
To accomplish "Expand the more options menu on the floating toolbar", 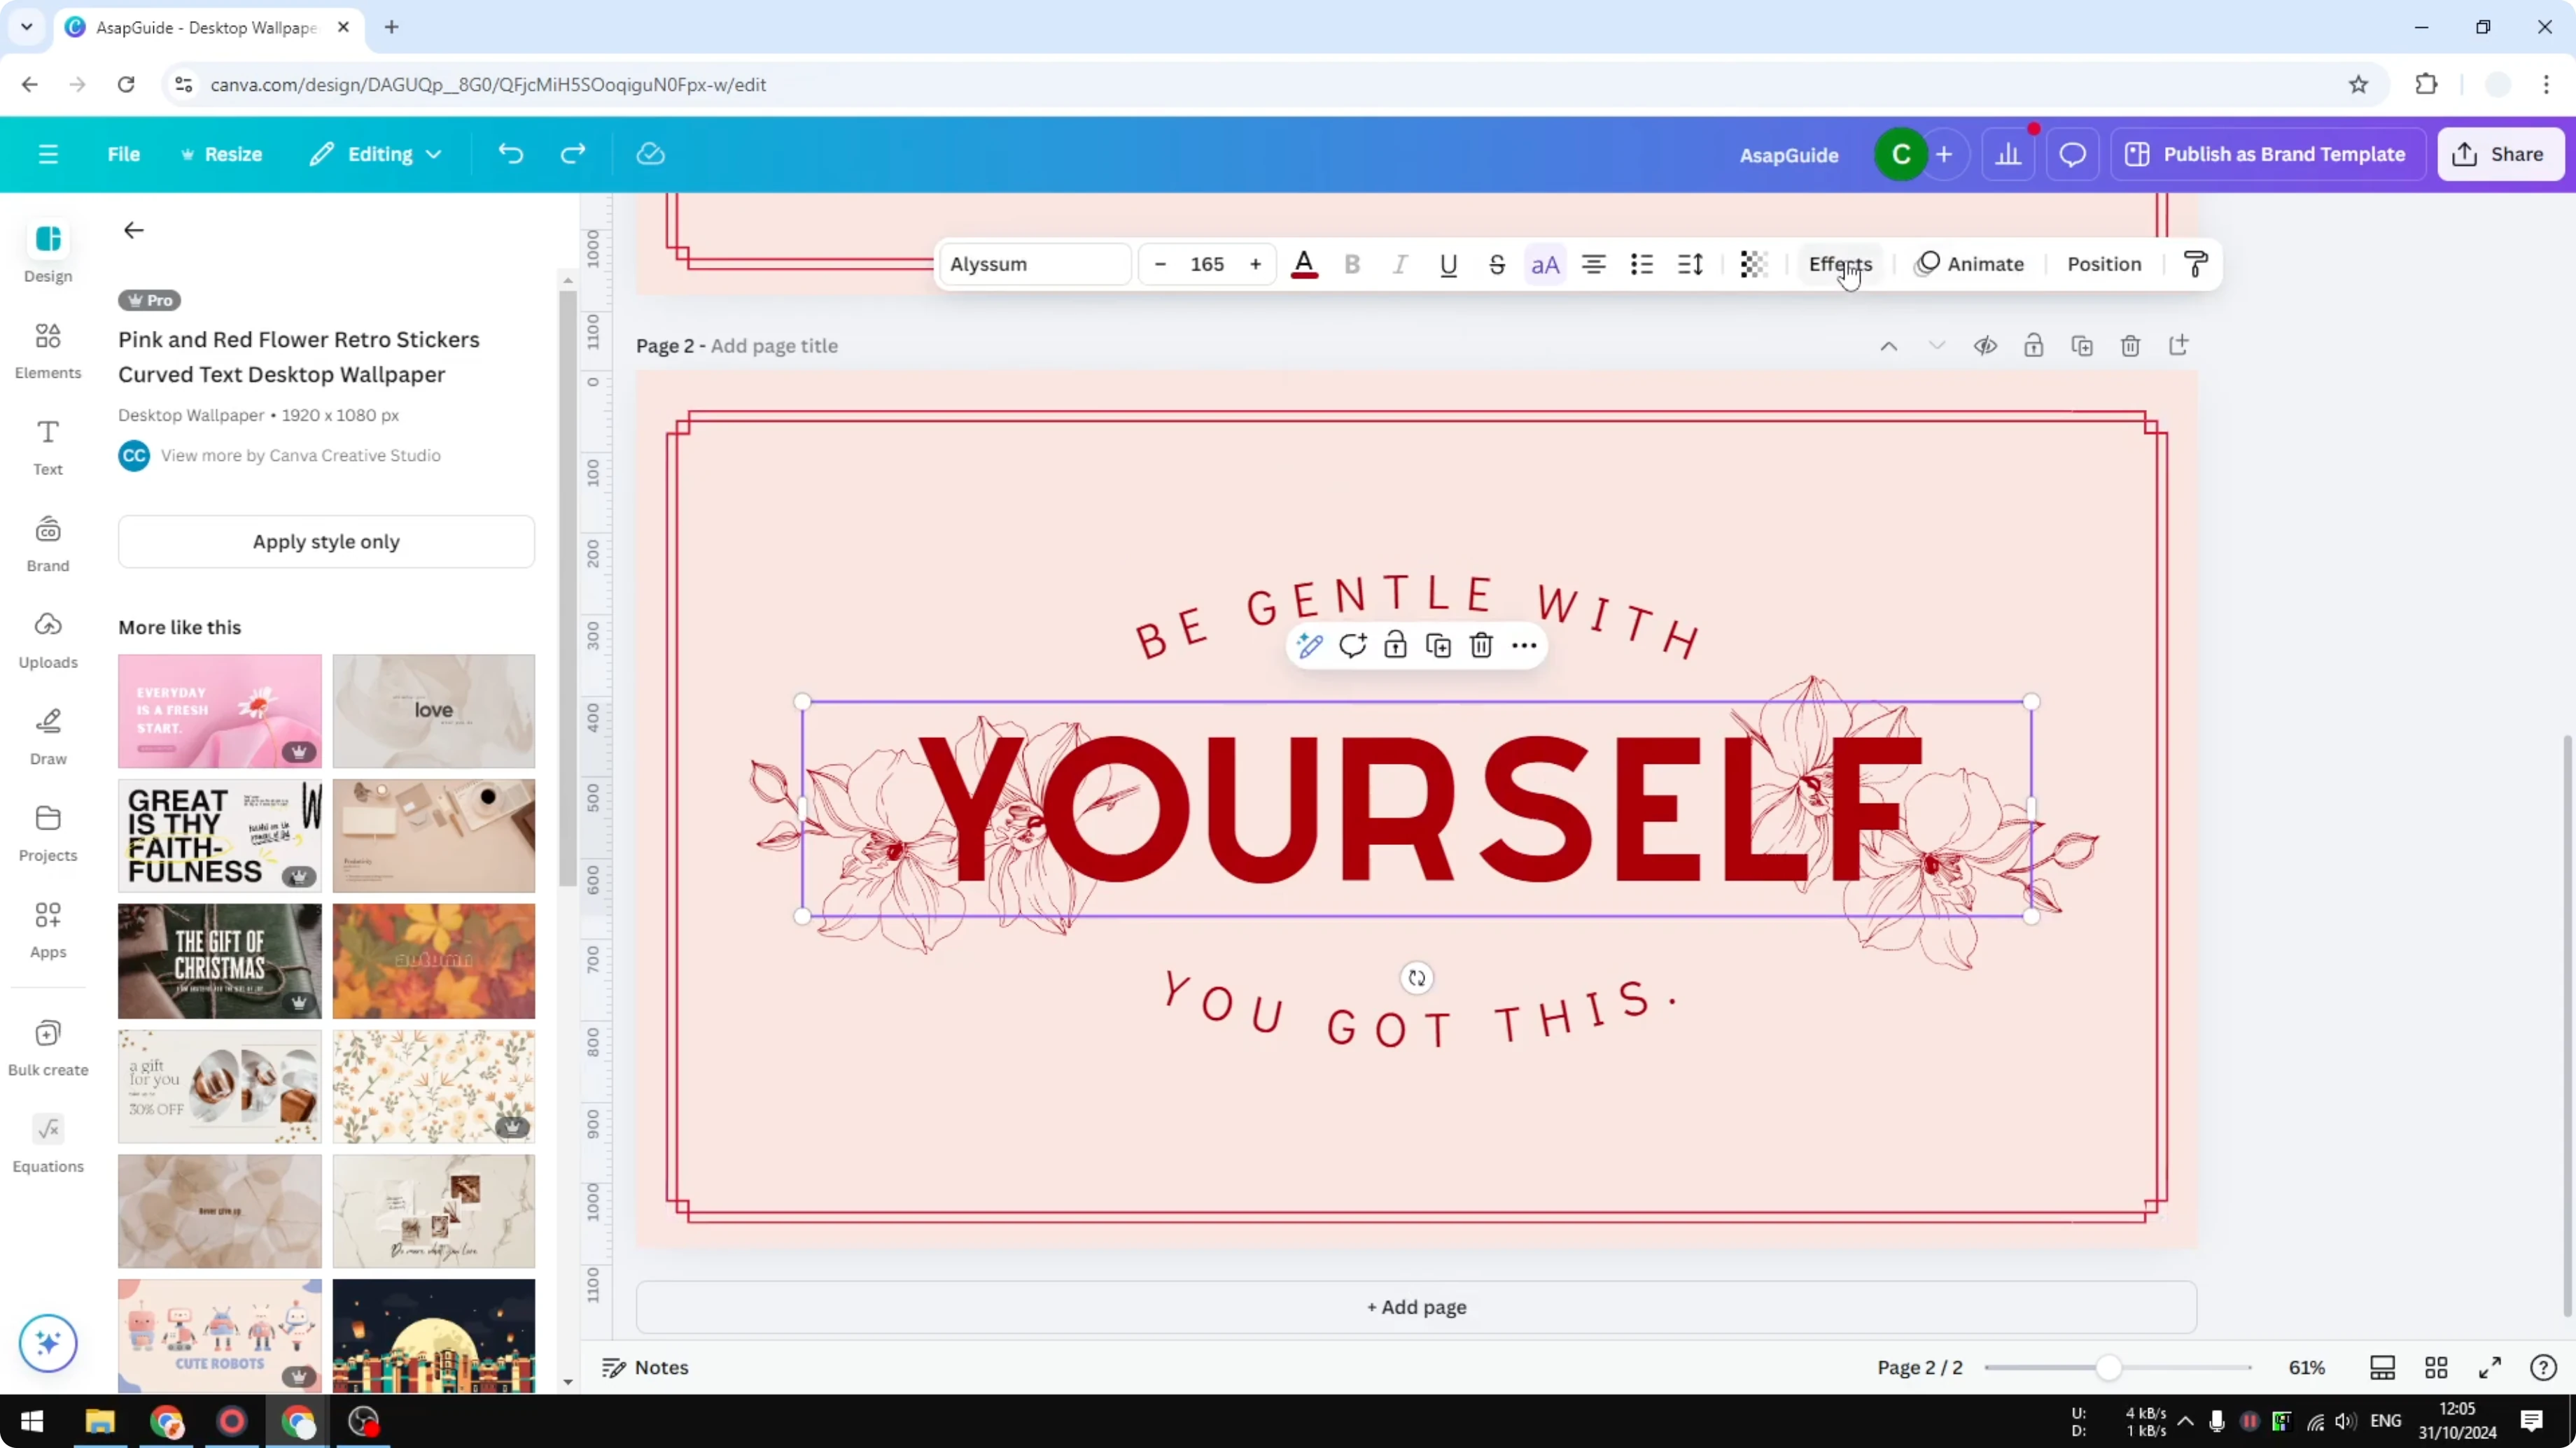I will 1523,646.
